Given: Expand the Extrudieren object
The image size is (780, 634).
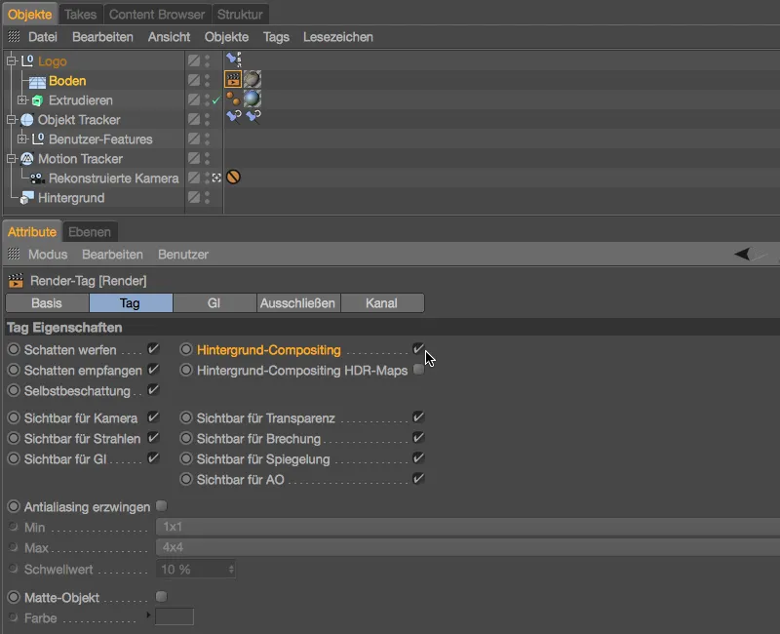Looking at the screenshot, I should (x=21, y=100).
